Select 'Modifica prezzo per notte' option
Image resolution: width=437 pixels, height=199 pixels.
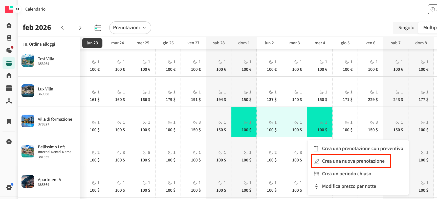pos(349,186)
